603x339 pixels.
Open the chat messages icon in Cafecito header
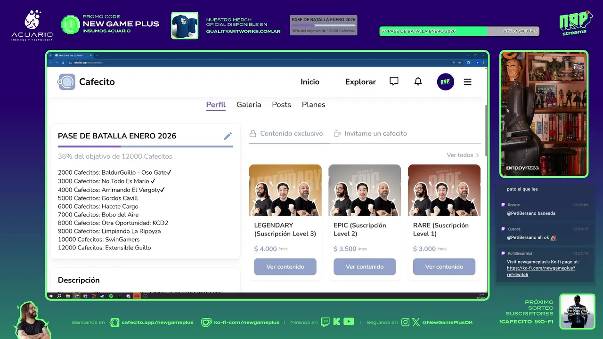point(394,81)
